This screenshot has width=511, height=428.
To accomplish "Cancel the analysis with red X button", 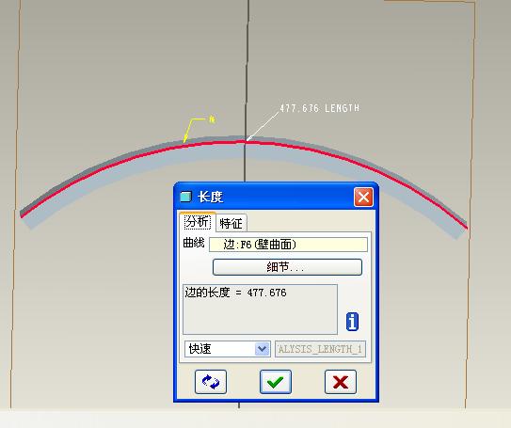I will 341,382.
